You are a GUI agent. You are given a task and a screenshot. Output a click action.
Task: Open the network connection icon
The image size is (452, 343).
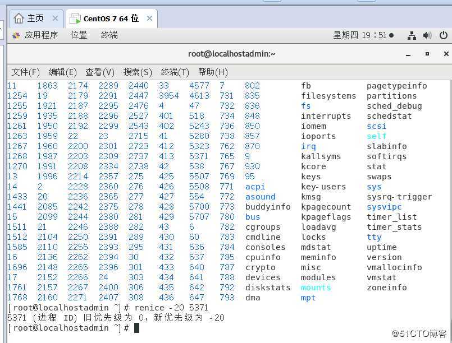[412, 35]
